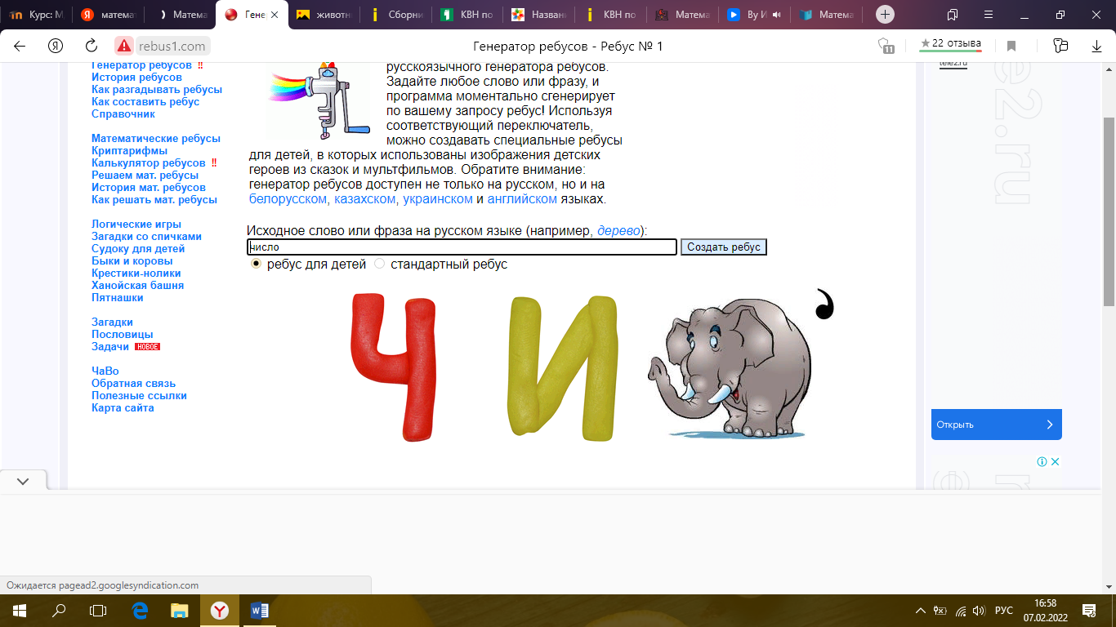Switch to the 'Курс: М' tab
This screenshot has height=627, width=1116.
coord(36,15)
